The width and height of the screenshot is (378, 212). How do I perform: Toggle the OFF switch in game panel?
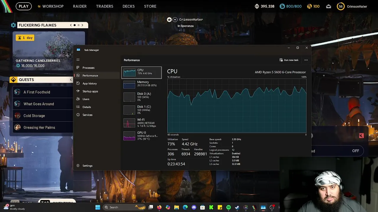356,151
